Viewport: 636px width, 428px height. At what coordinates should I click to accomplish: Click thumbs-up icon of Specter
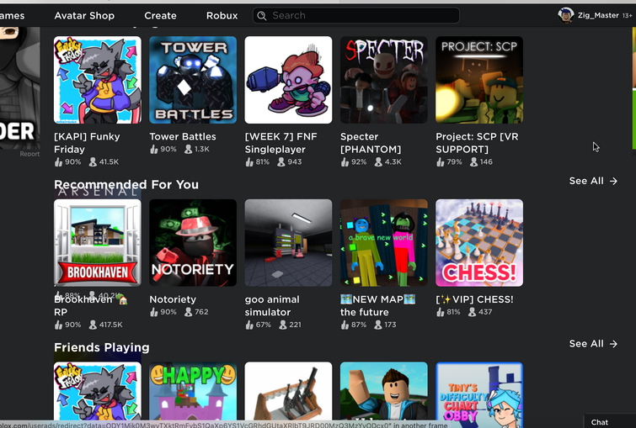tap(345, 162)
